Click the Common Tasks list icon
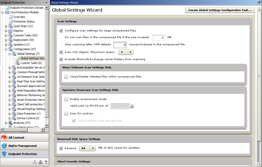 10,35
